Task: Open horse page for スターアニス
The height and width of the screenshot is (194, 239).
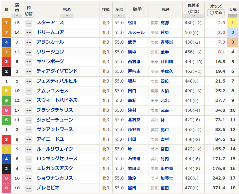Action: click(50, 22)
